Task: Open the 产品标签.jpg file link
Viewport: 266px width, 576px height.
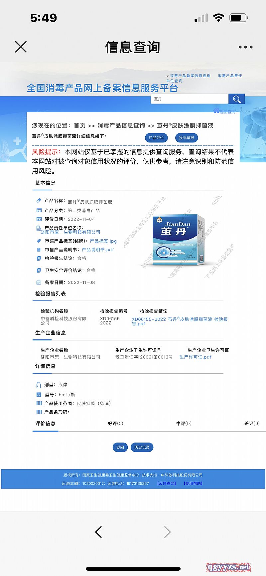Action: point(103,241)
